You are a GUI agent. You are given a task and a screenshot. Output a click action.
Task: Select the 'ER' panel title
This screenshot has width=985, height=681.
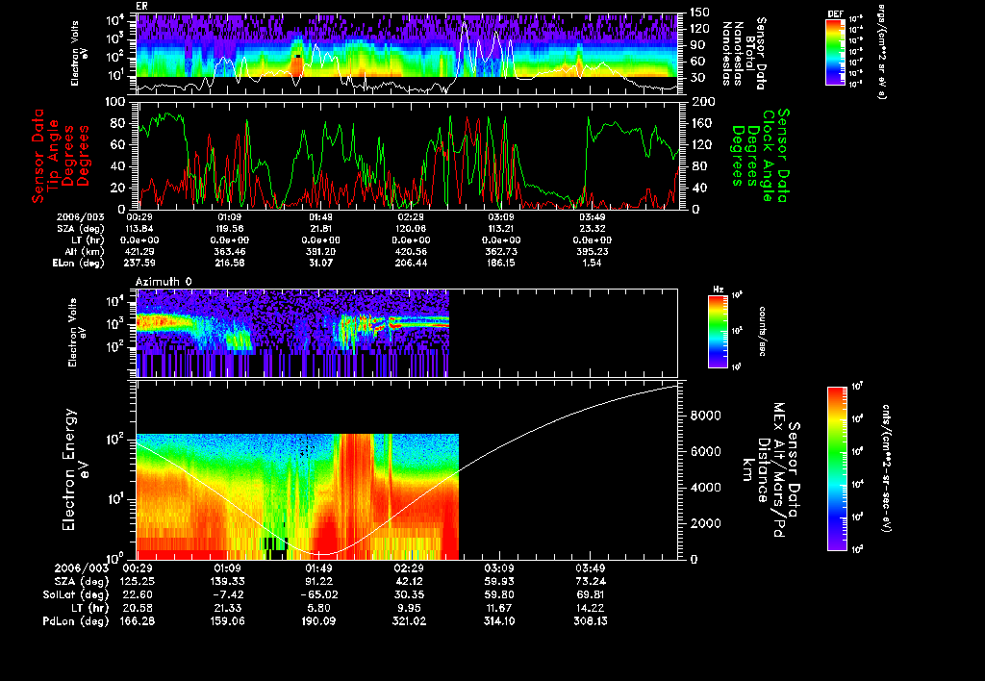point(141,7)
